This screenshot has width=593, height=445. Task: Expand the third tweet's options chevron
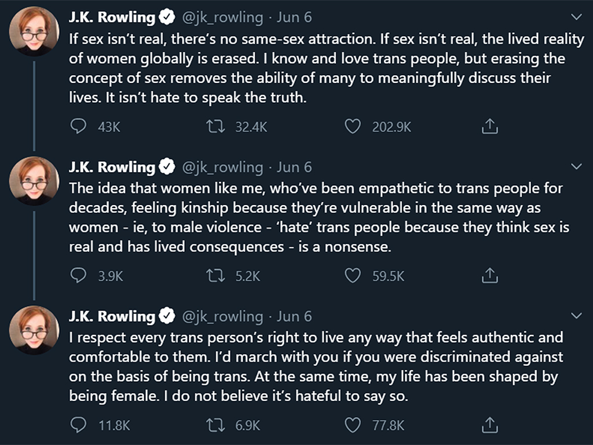tap(576, 316)
